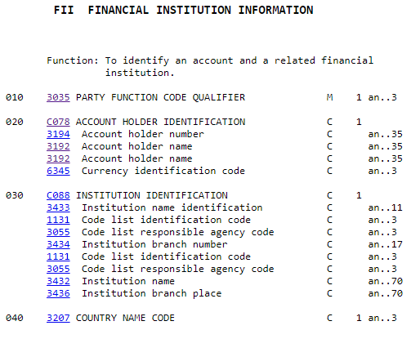Open the 3035 party function code link
Screen dimensions: 420x339
(x=58, y=97)
